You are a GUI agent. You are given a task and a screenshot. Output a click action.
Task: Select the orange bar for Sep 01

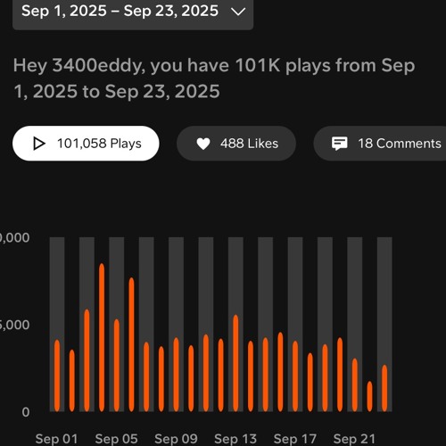pyautogui.click(x=57, y=376)
